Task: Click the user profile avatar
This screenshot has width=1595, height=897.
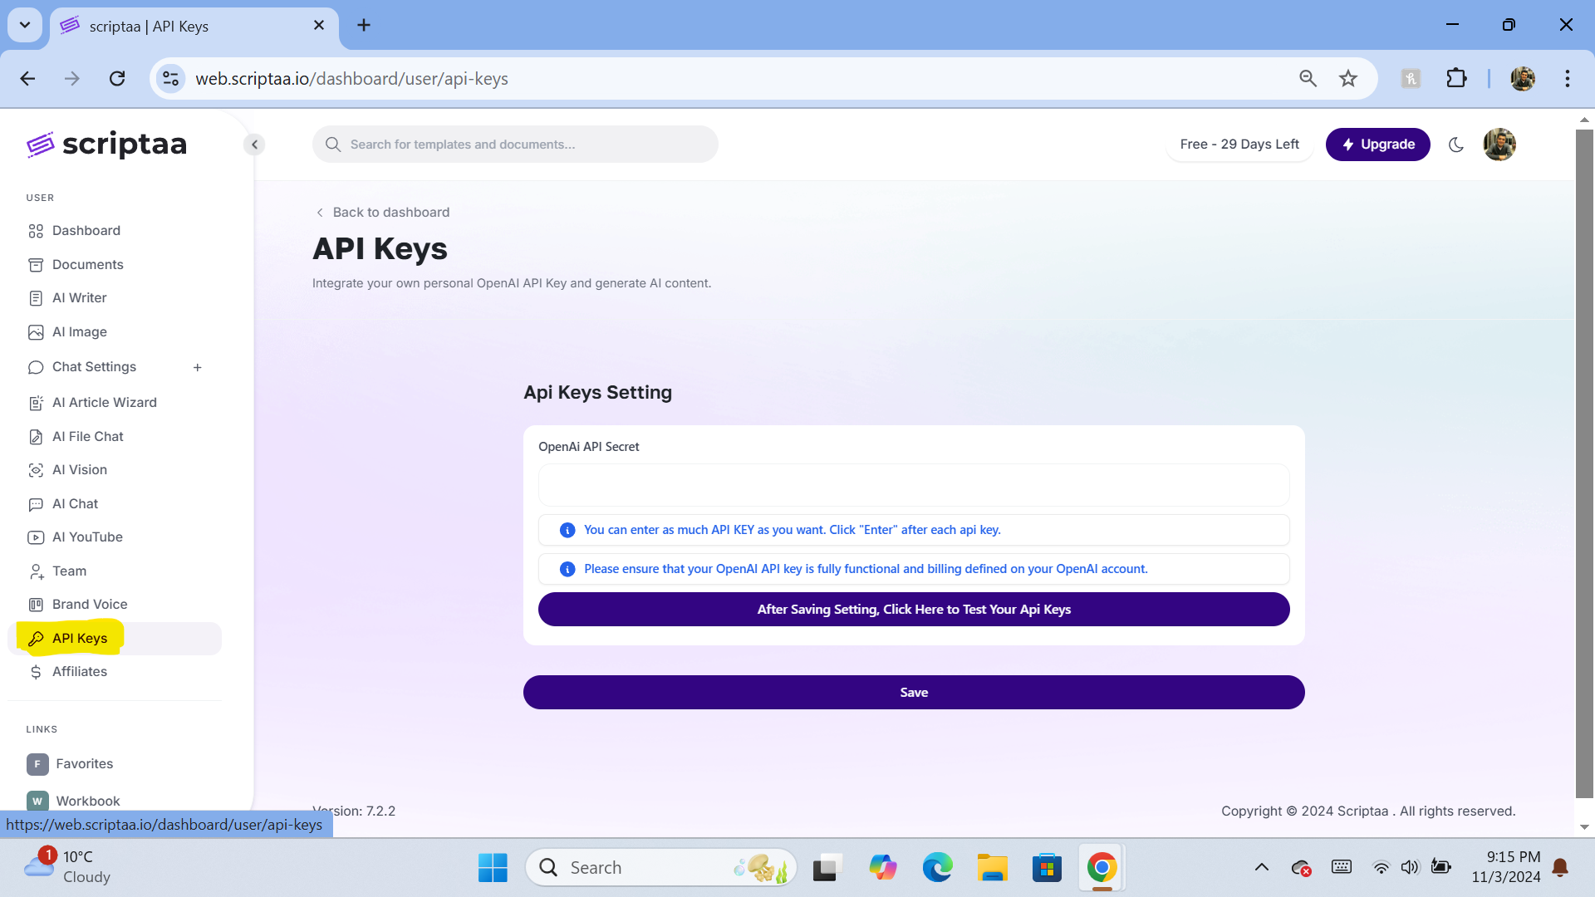Action: [1499, 145]
